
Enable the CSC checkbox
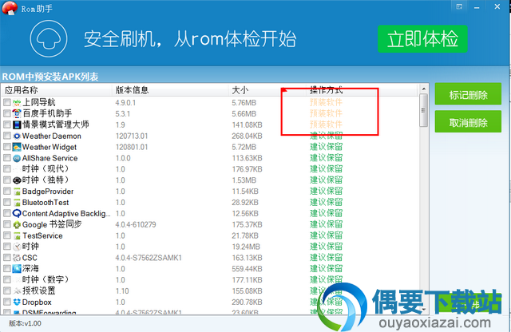[x=7, y=258]
